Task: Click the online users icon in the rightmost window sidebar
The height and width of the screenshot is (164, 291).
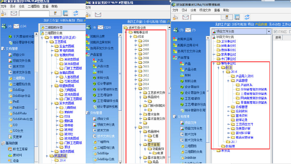Action: tap(176, 30)
